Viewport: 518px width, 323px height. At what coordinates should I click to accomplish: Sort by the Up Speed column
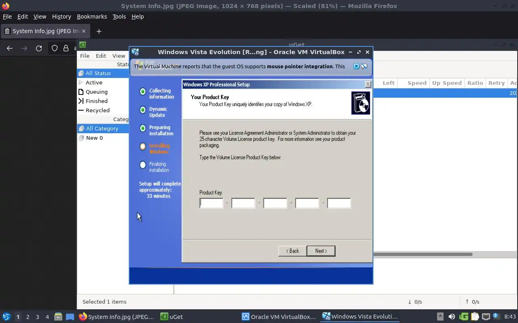click(x=447, y=83)
